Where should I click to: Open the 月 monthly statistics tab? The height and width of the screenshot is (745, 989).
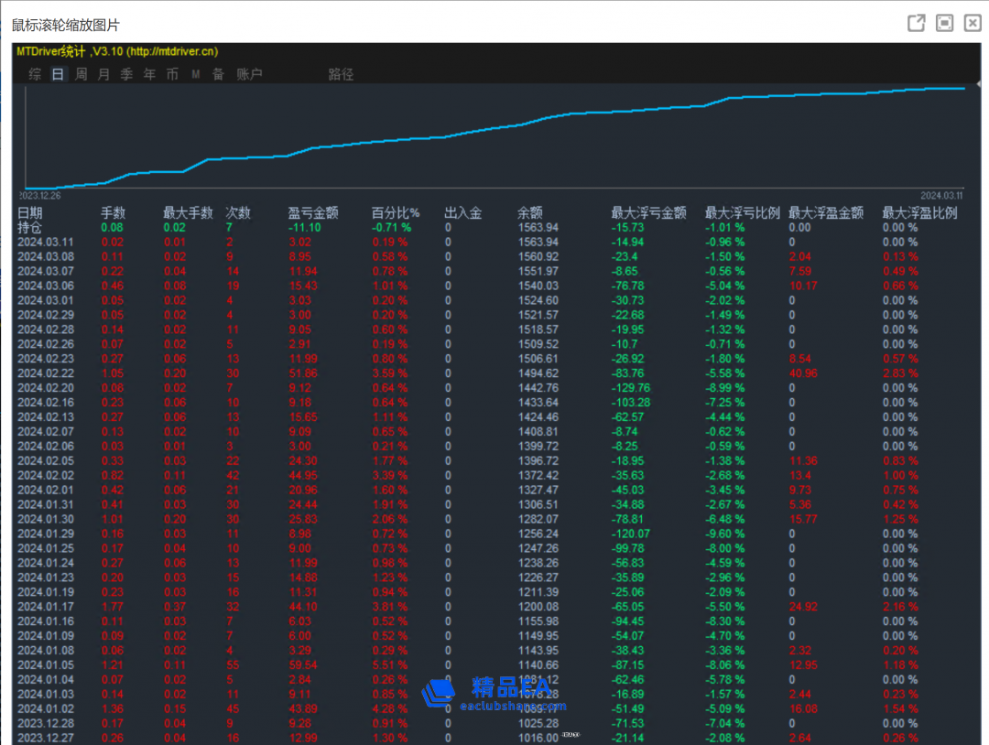pyautogui.click(x=103, y=74)
